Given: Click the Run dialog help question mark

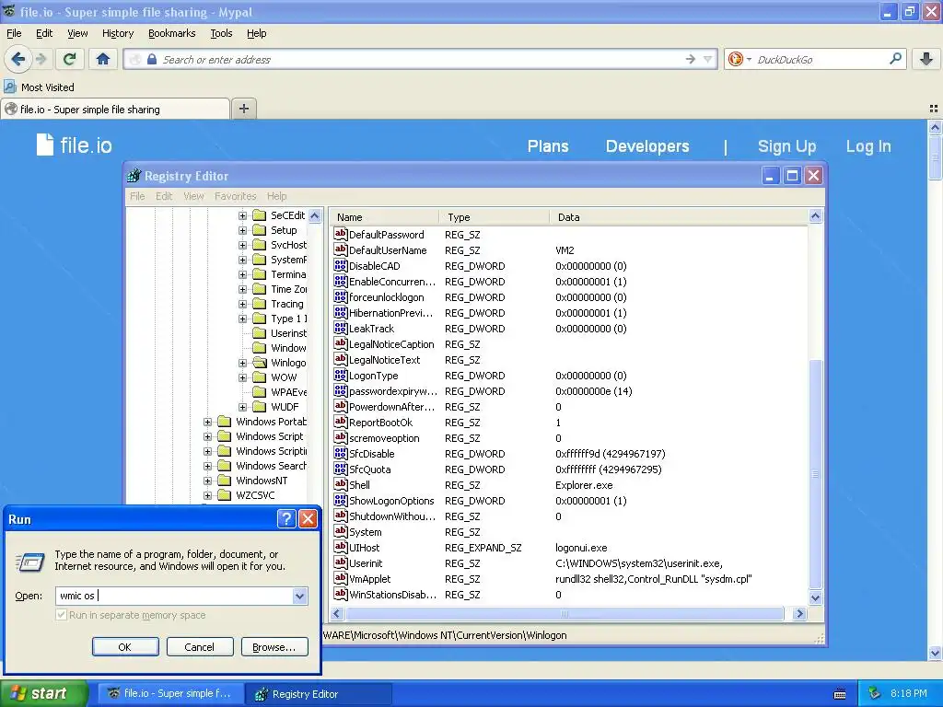Looking at the screenshot, I should (x=287, y=519).
